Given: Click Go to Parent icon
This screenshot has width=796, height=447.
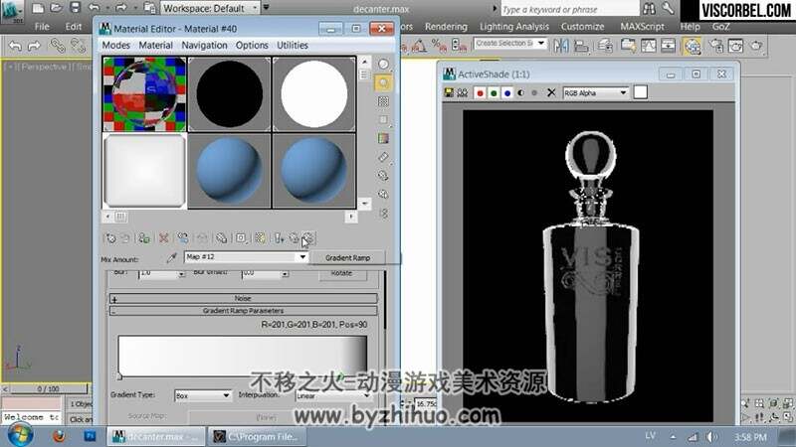Looking at the screenshot, I should pos(294,238).
